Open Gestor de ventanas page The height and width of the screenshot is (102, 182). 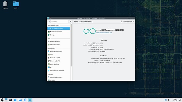[59, 77]
